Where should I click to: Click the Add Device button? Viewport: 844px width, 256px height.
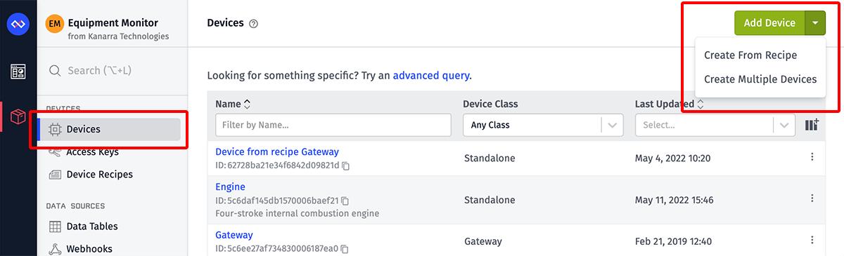769,23
